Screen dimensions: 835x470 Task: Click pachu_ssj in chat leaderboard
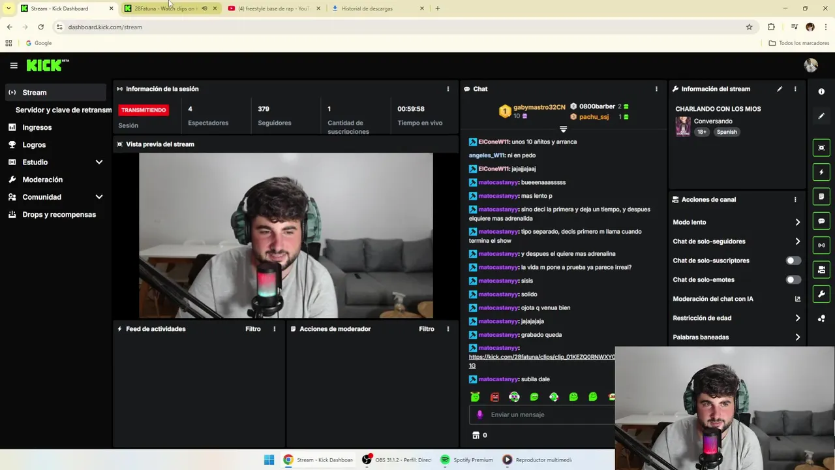pyautogui.click(x=594, y=117)
